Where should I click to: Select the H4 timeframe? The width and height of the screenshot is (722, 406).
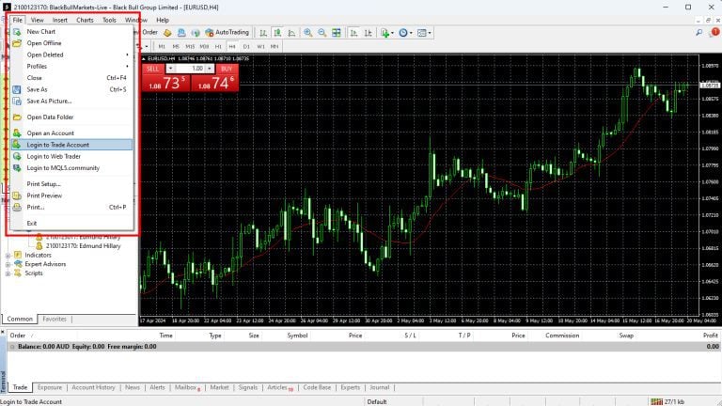[231, 46]
